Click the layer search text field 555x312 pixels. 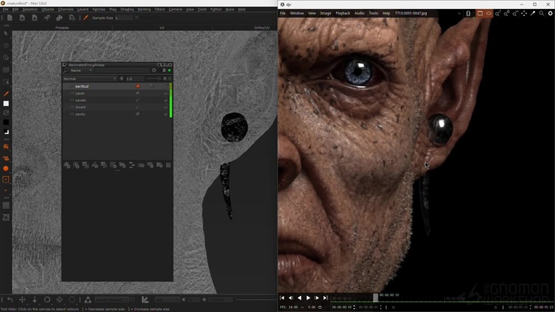(x=122, y=70)
